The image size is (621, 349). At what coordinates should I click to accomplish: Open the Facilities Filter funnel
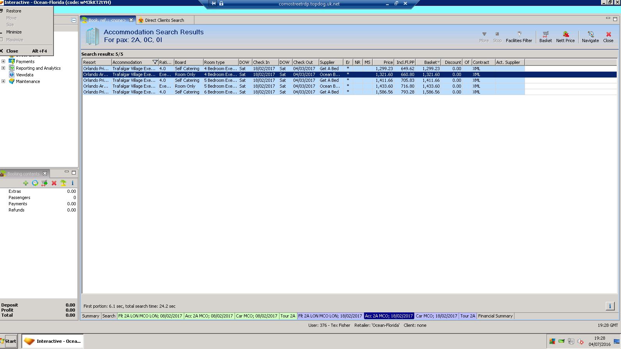(519, 37)
